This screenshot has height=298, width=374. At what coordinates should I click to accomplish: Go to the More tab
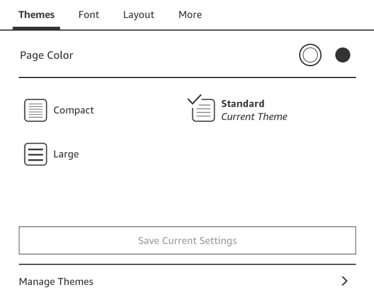pyautogui.click(x=190, y=15)
